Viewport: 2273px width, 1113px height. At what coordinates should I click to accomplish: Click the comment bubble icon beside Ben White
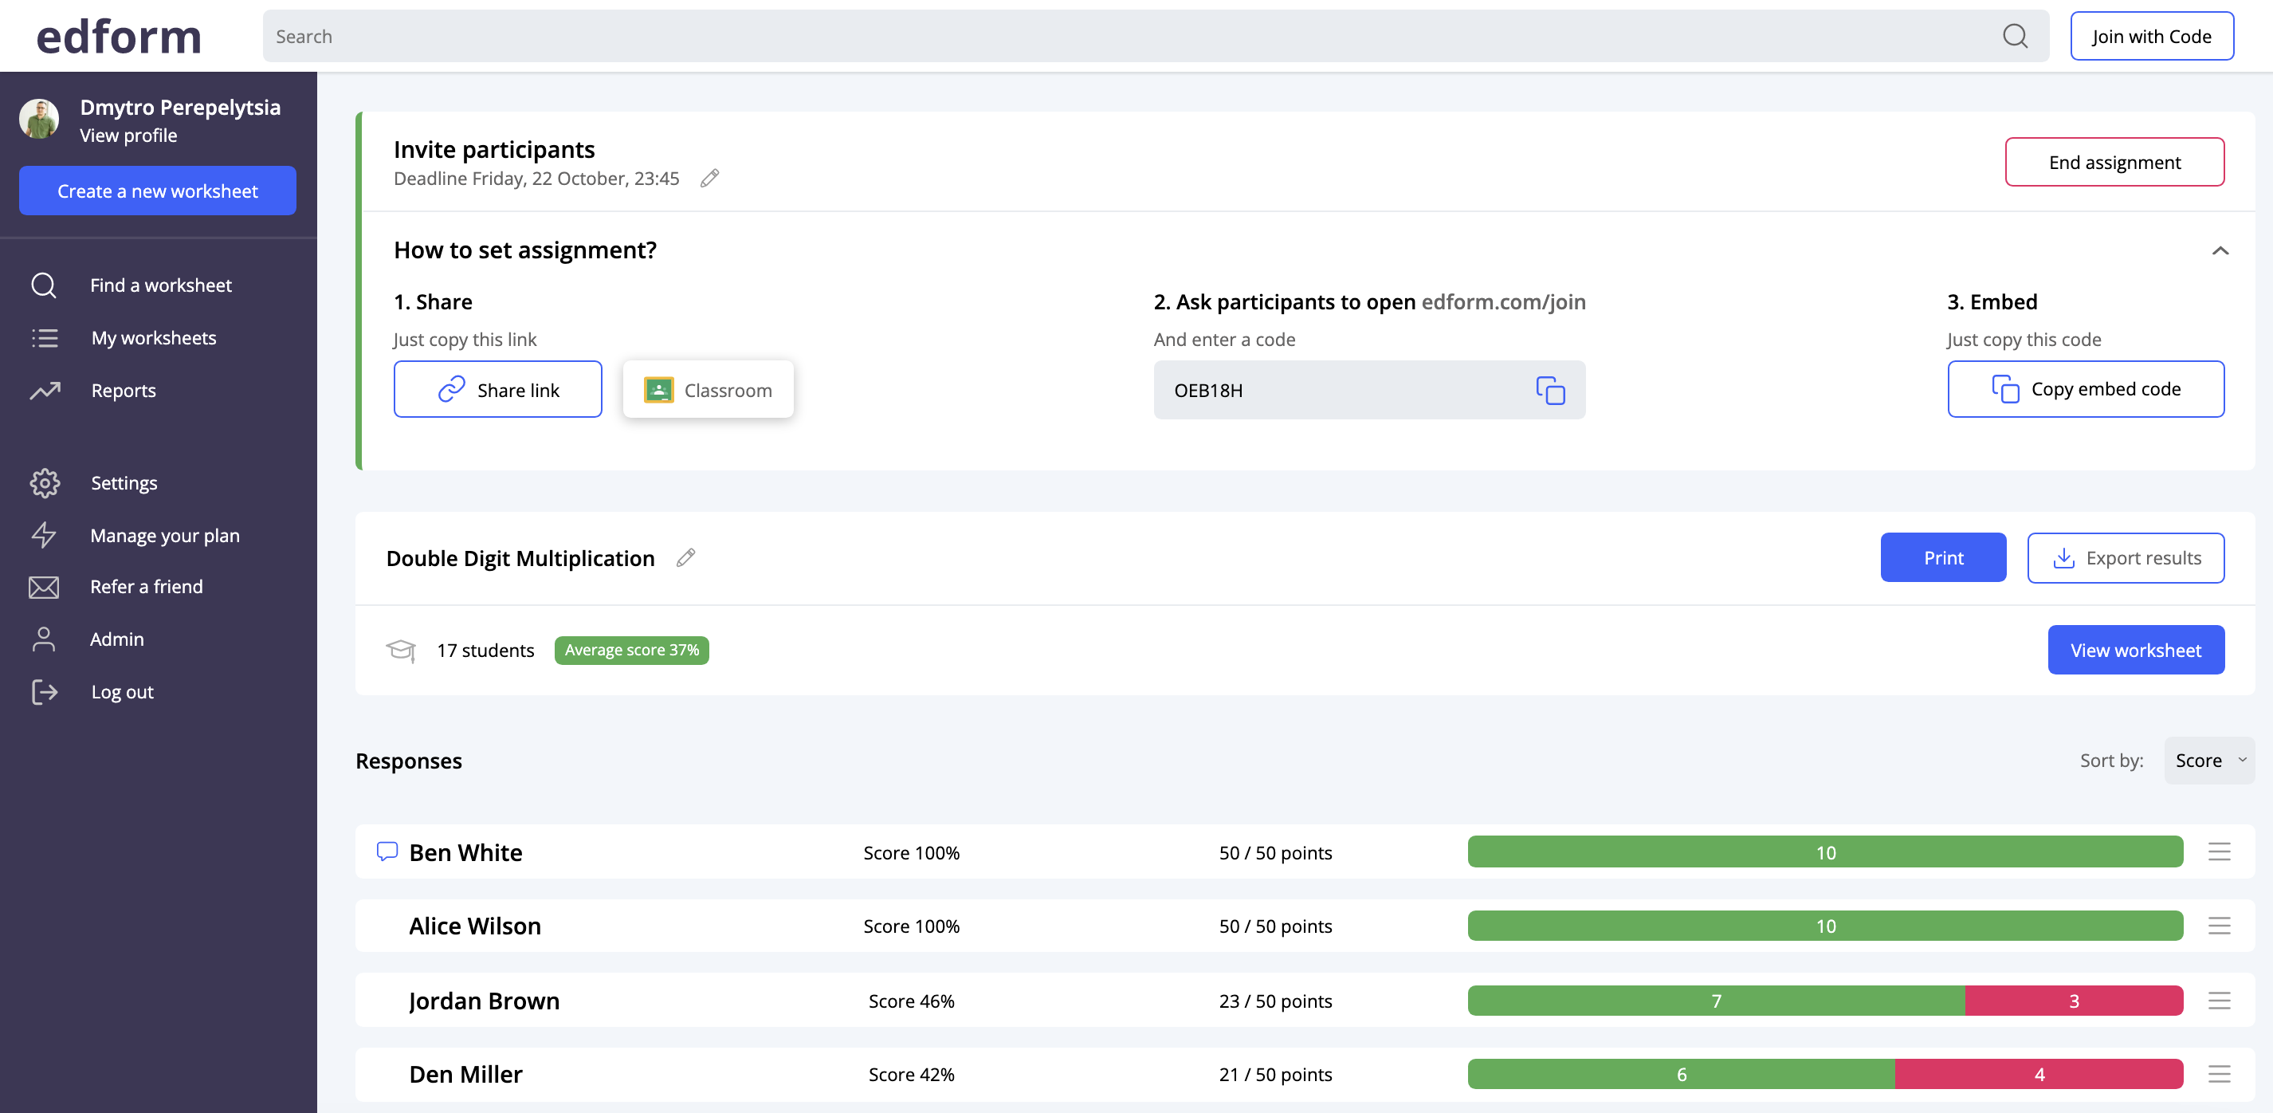point(387,851)
